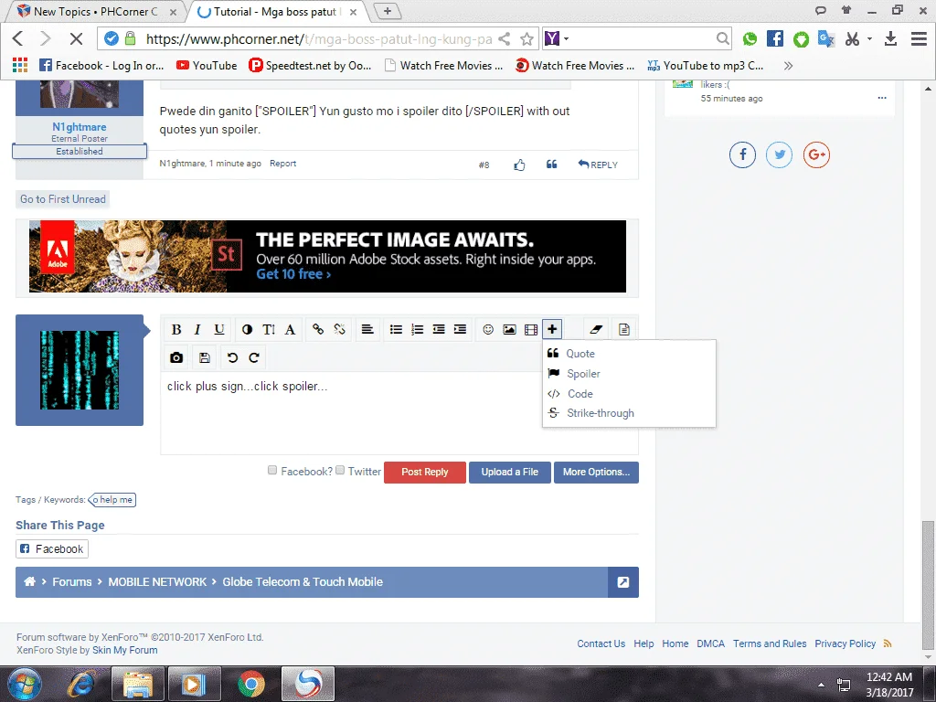Remove link using unlink icon
This screenshot has width=936, height=702.
click(x=340, y=329)
